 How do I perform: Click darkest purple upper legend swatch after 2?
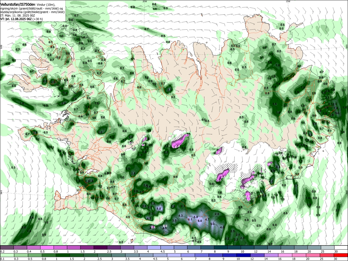pyautogui.click(x=100, y=247)
